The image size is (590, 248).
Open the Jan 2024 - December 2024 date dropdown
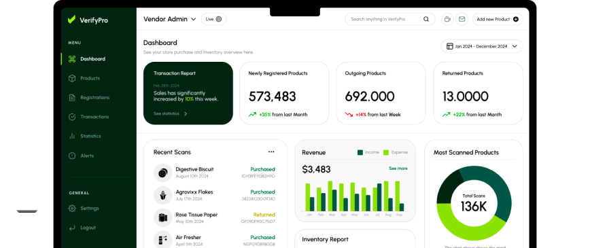[482, 46]
